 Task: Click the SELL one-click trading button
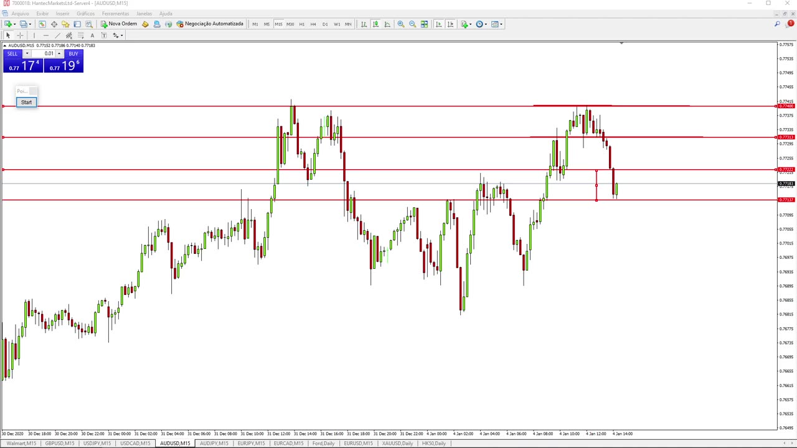(12, 54)
